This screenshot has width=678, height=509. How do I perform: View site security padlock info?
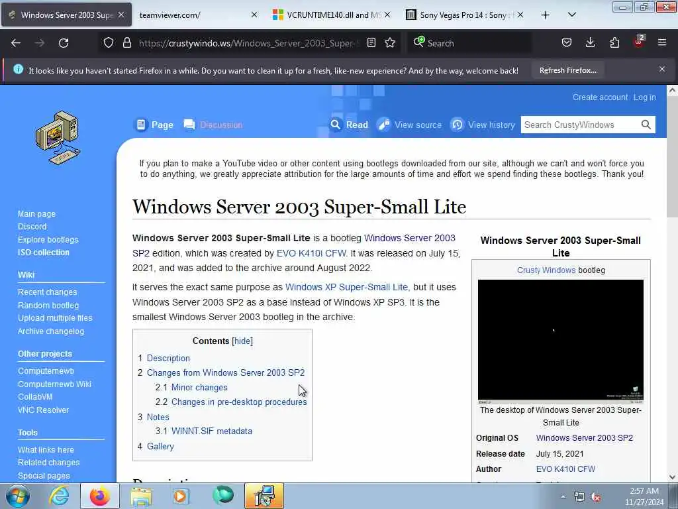pyautogui.click(x=126, y=43)
